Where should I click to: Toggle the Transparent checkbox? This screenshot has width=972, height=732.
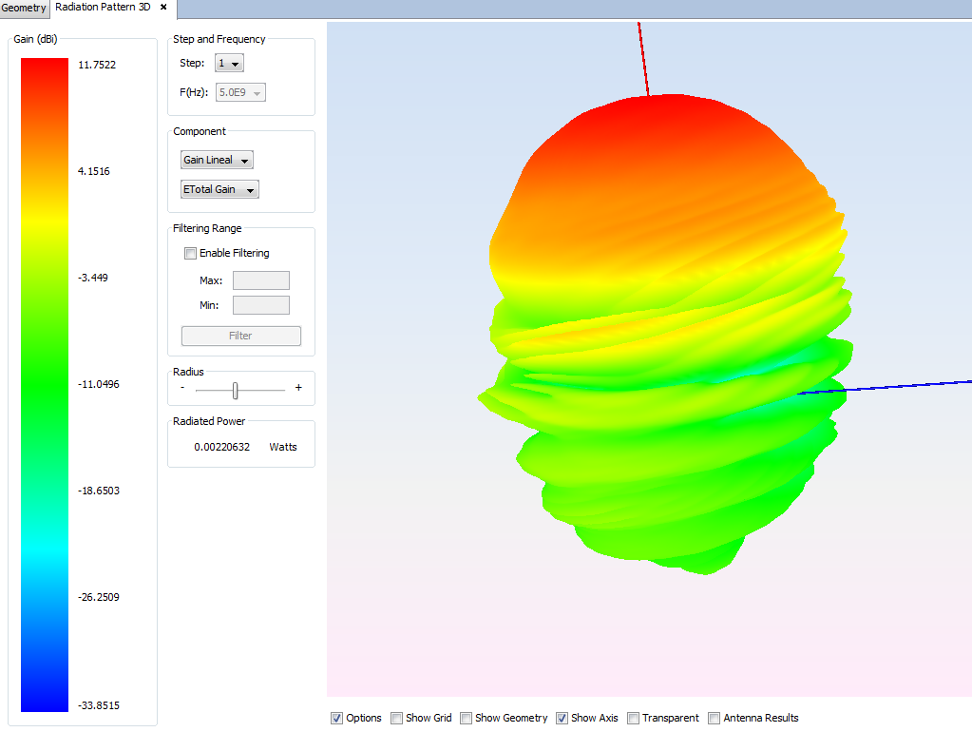pyautogui.click(x=633, y=718)
